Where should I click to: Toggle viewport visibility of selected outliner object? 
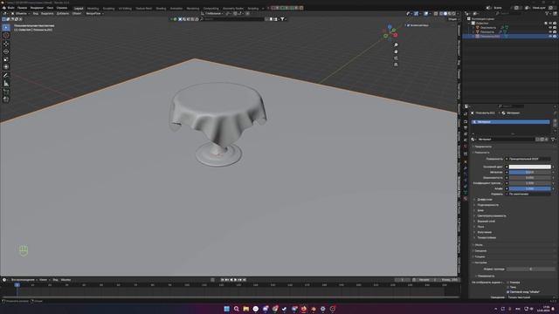[x=550, y=37]
